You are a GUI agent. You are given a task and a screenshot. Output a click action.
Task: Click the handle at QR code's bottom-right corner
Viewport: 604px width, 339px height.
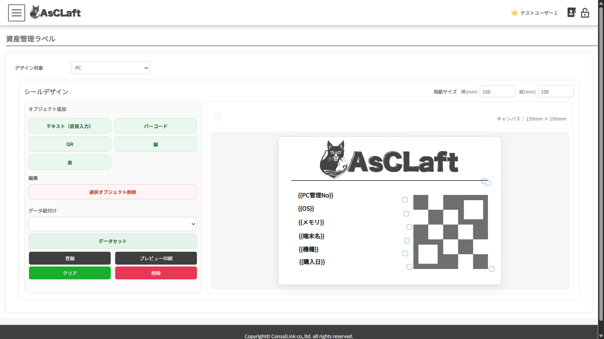491,269
